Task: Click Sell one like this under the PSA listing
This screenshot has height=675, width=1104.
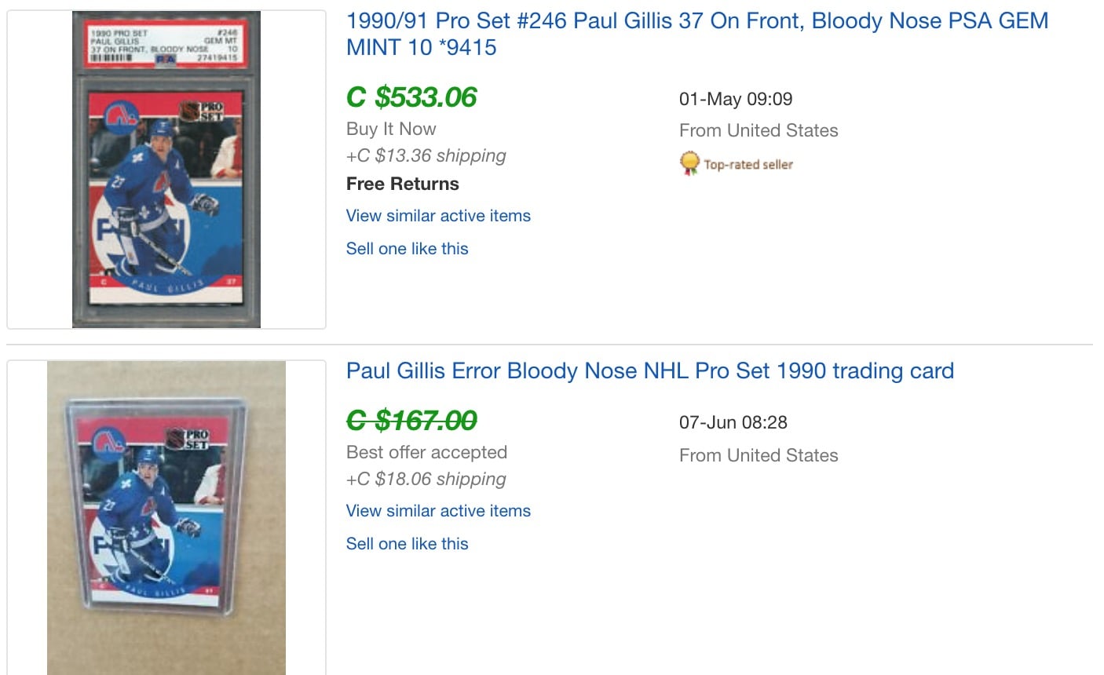Action: [407, 249]
